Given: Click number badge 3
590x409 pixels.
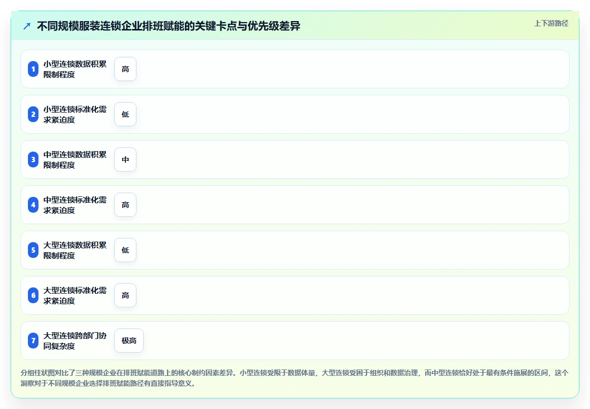Looking at the screenshot, I should [33, 160].
